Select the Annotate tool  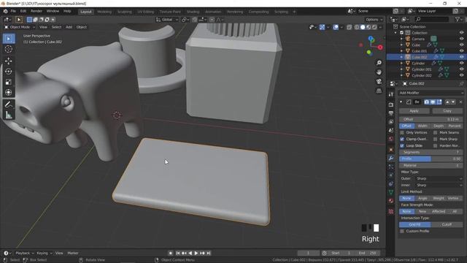pos(9,104)
